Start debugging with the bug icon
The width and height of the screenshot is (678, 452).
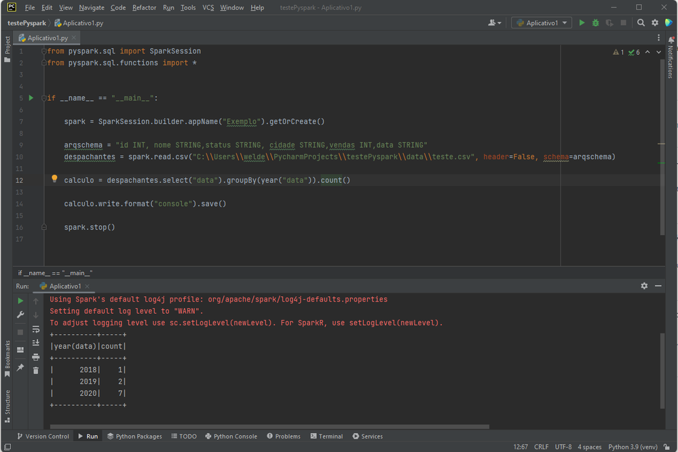(x=595, y=23)
